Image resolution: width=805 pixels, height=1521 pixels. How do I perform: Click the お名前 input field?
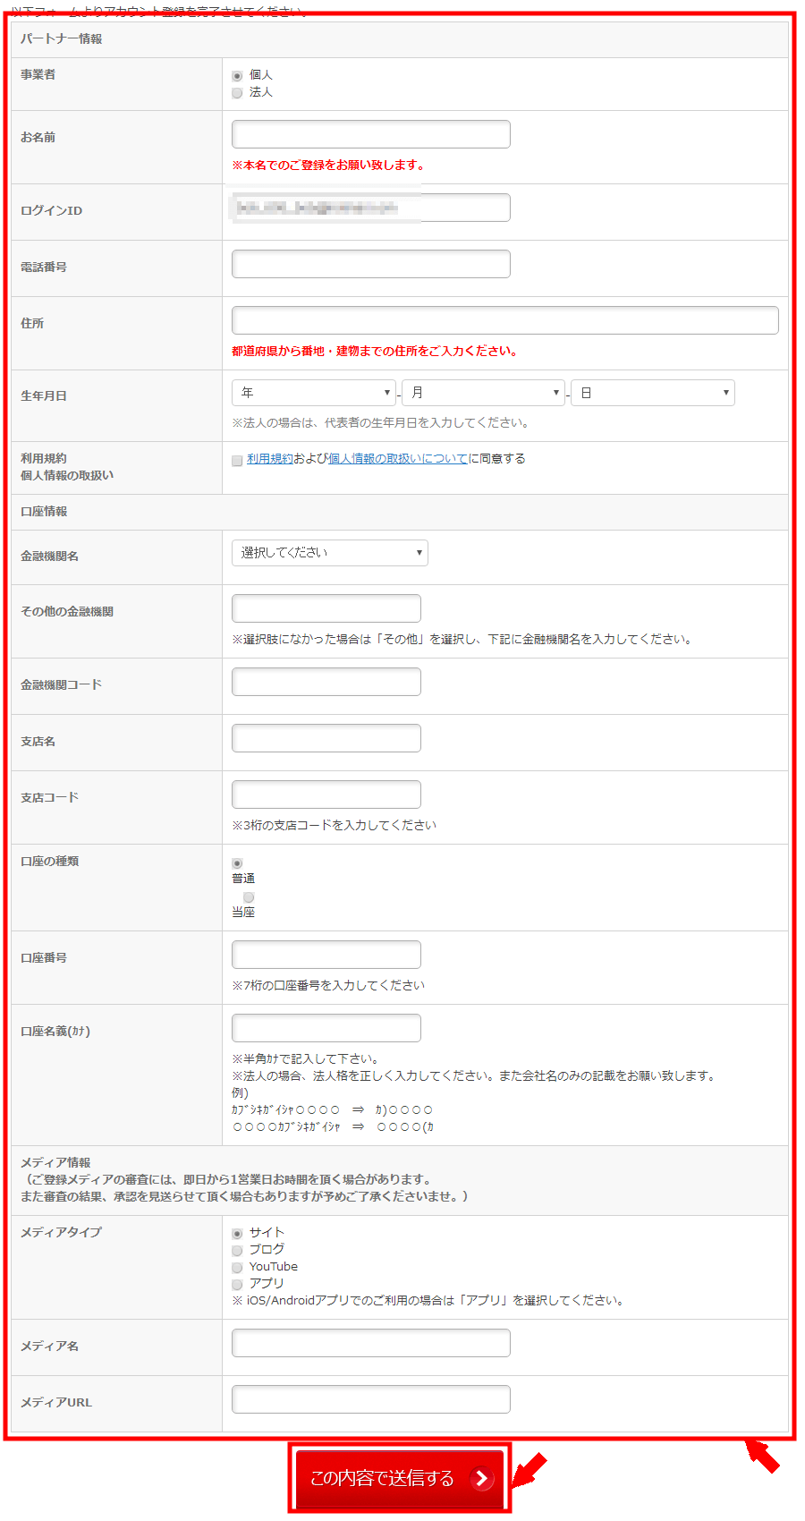[371, 134]
